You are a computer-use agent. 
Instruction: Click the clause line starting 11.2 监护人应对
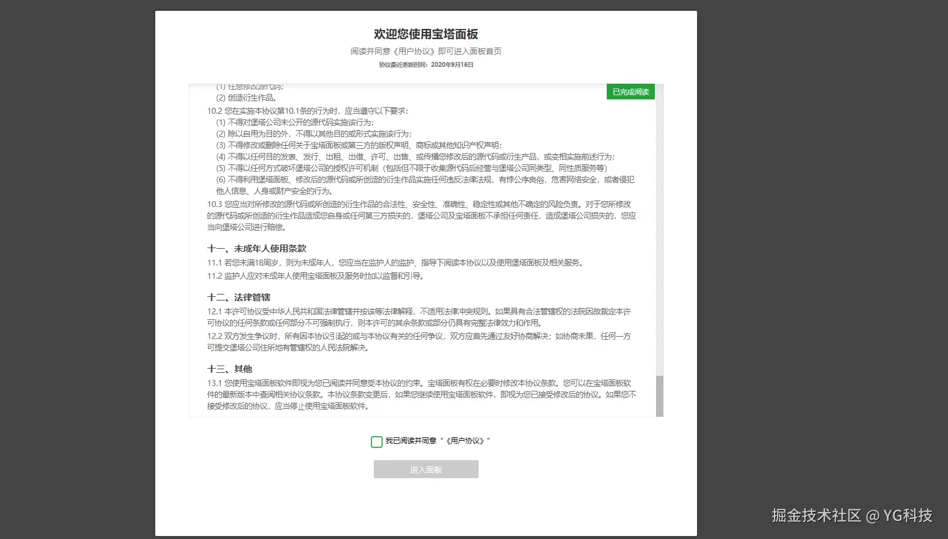pos(317,276)
